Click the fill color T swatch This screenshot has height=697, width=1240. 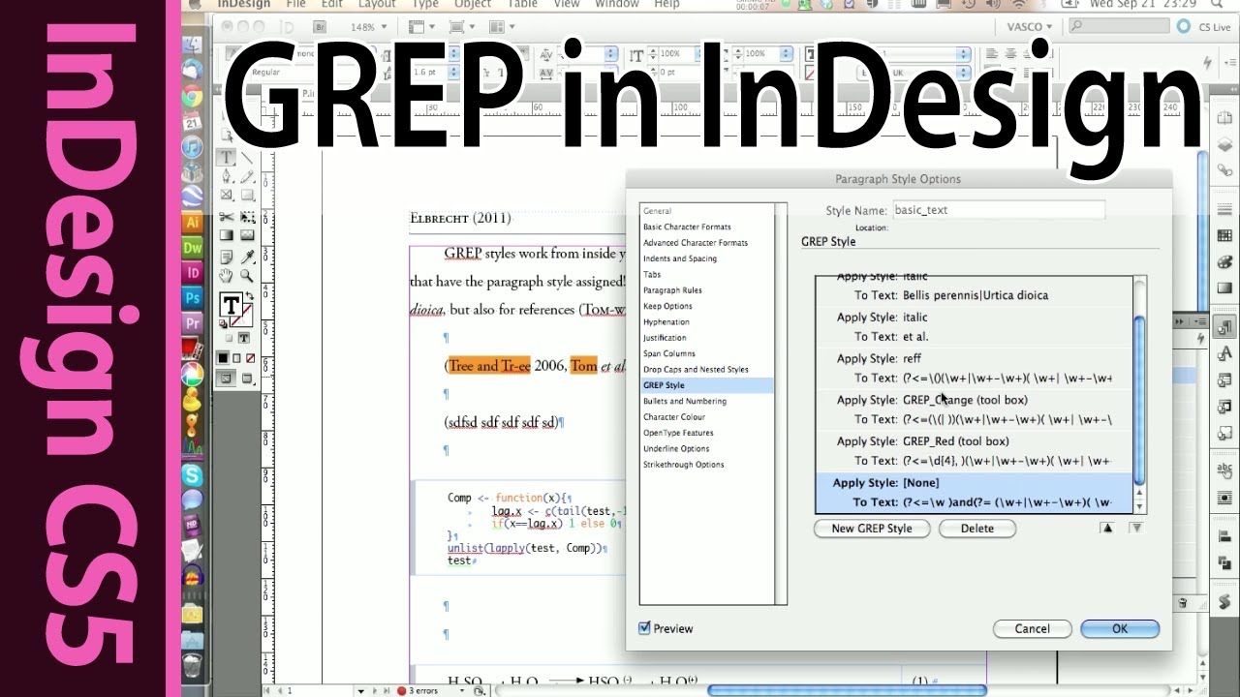pyautogui.click(x=232, y=305)
